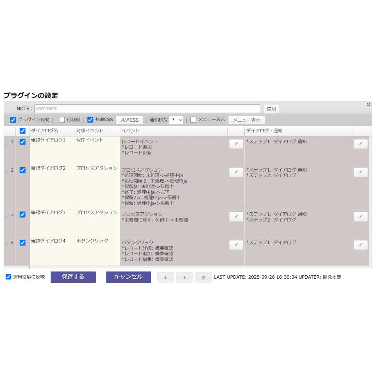Edit dialog/notification steps for 確認ダイアログ3
The image size is (377, 377).
pos(361,216)
